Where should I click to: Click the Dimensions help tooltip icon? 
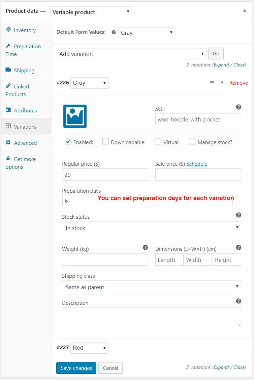tap(239, 247)
